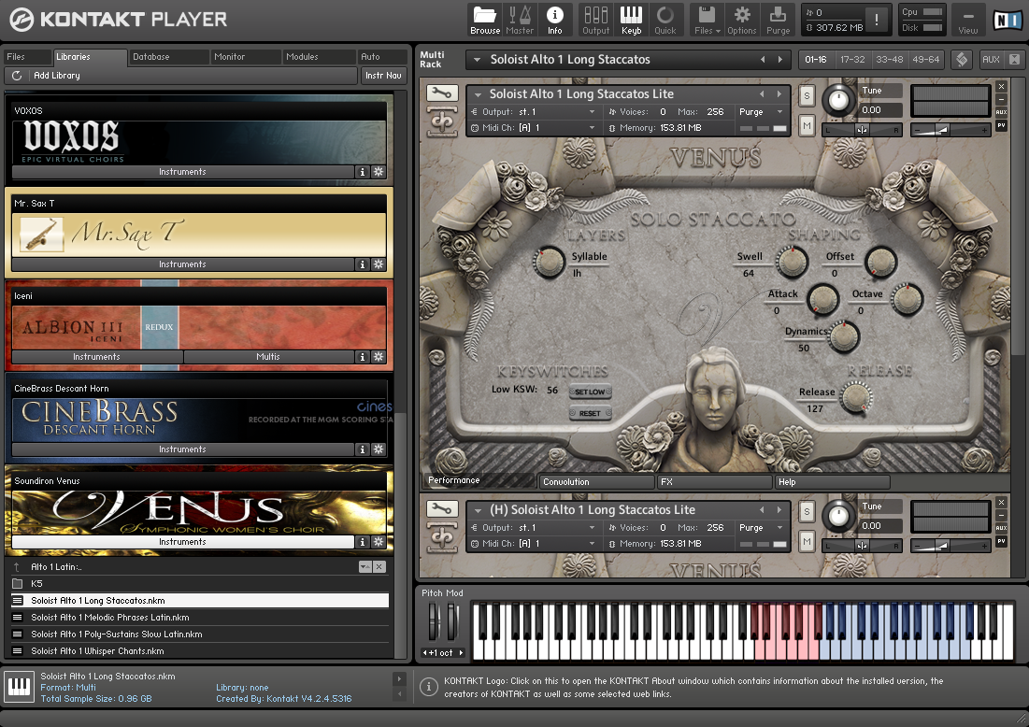The image size is (1029, 727).
Task: Open VOXOS library info icon
Action: [x=362, y=172]
